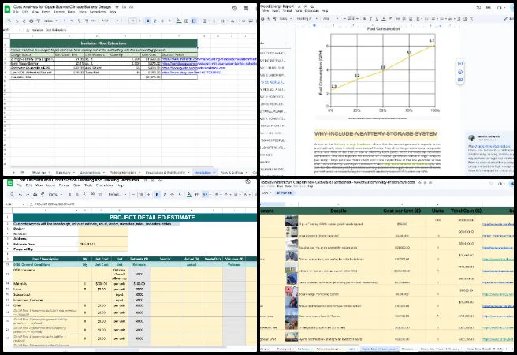
Task: Click the suggest edits icon in Docs margin
Action: pos(459,80)
